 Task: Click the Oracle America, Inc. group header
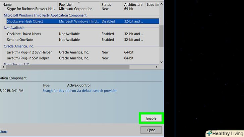point(18,46)
